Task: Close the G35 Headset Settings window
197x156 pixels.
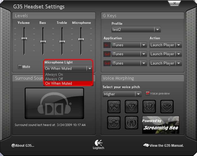Action: 175,3
